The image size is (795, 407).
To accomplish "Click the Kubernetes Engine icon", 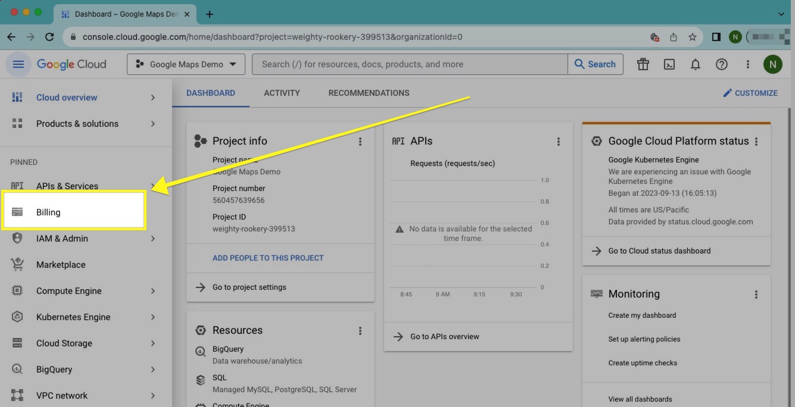I will pos(17,317).
